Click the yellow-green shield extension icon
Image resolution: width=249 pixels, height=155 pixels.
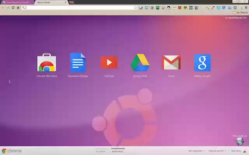point(185,8)
